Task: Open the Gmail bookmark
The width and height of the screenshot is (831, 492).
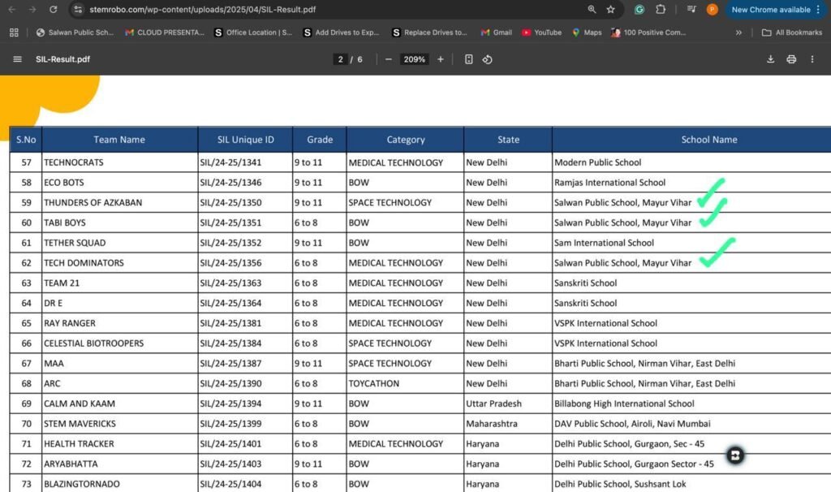Action: (496, 32)
